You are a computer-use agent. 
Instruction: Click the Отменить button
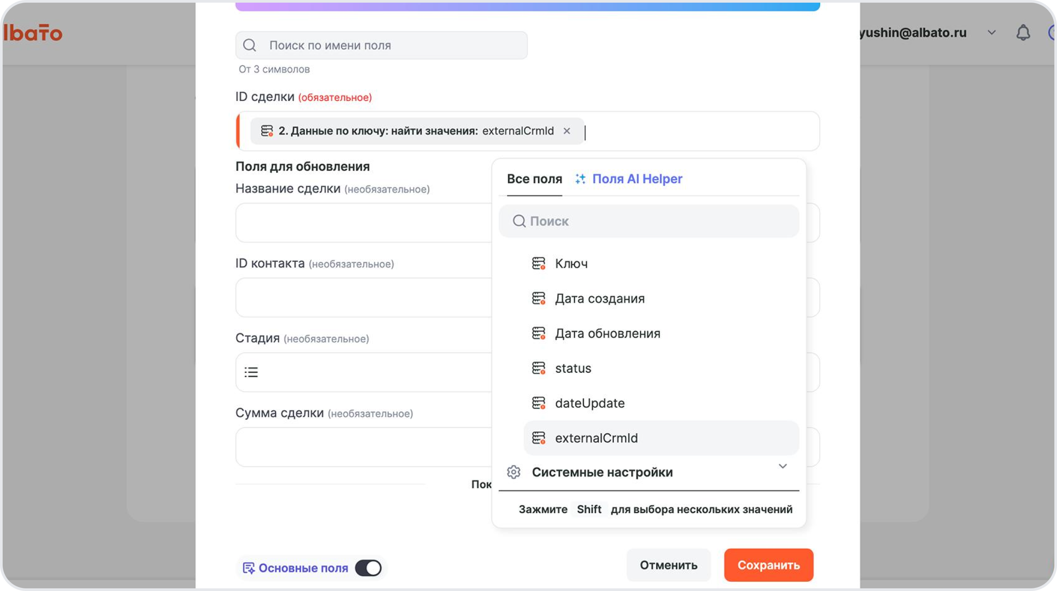coord(669,565)
